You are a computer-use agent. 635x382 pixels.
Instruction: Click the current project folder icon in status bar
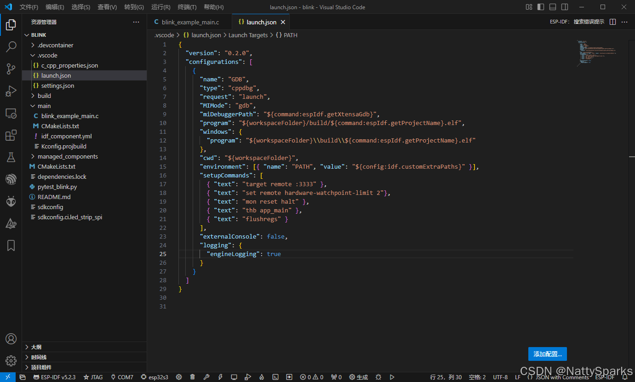[23, 377]
